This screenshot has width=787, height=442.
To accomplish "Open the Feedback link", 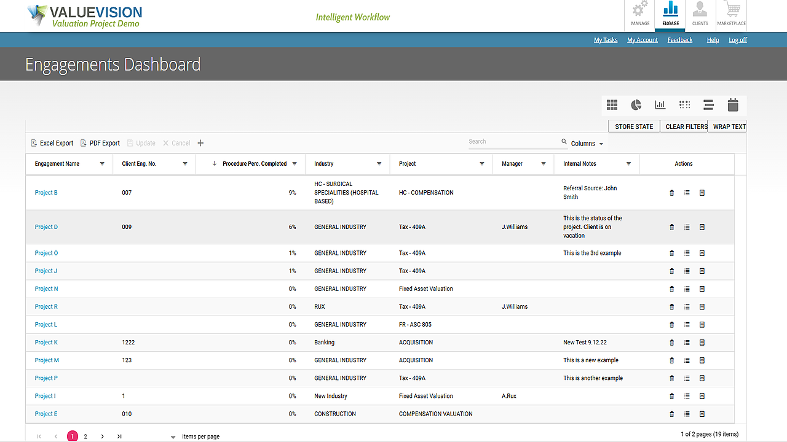I will 680,40.
